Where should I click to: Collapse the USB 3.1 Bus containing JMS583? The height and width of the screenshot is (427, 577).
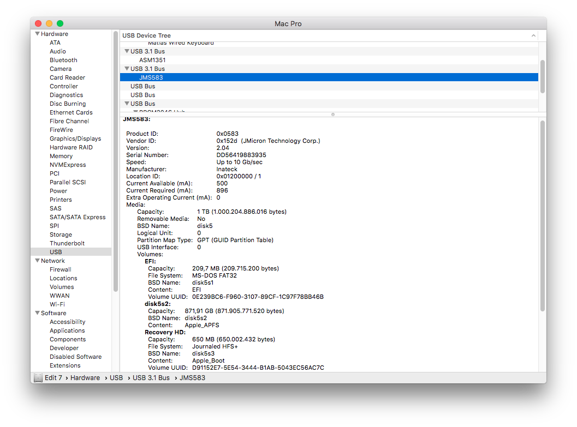[127, 69]
